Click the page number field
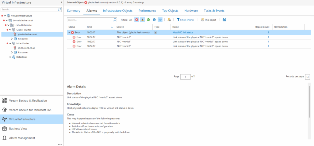Screen dimensions: 314x146 point(186,77)
